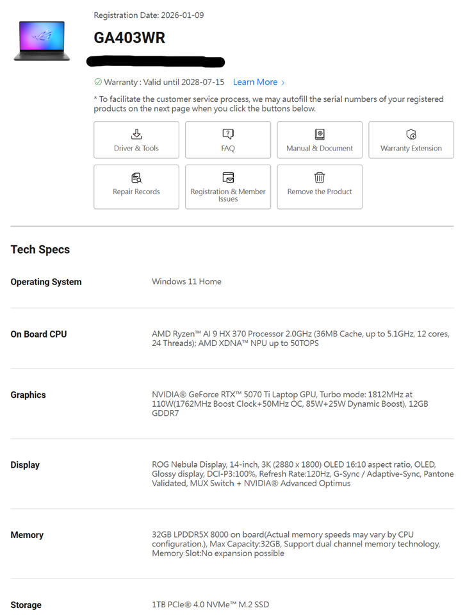Click the Repair Records search icon
This screenshot has height=615, width=465.
click(x=136, y=177)
